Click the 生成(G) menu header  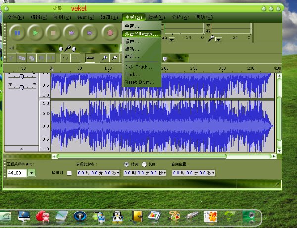pos(133,17)
